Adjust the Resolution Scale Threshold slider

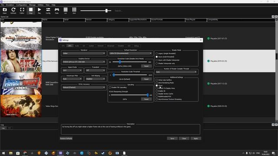(114, 75)
